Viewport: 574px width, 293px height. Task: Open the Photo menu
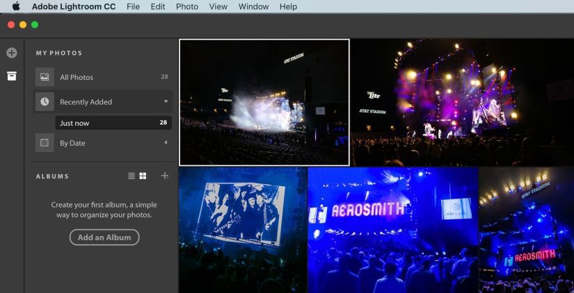(187, 6)
